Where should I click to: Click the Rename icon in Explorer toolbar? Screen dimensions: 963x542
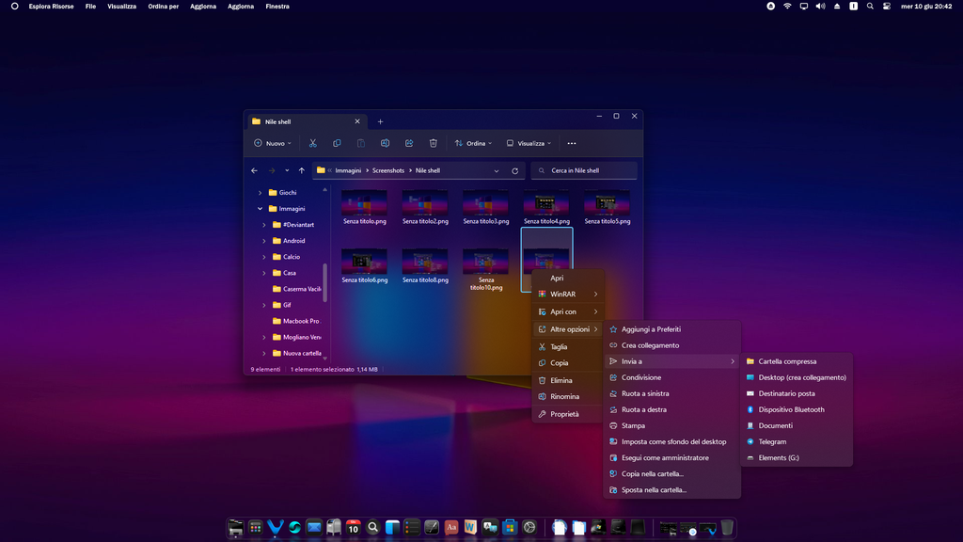385,143
